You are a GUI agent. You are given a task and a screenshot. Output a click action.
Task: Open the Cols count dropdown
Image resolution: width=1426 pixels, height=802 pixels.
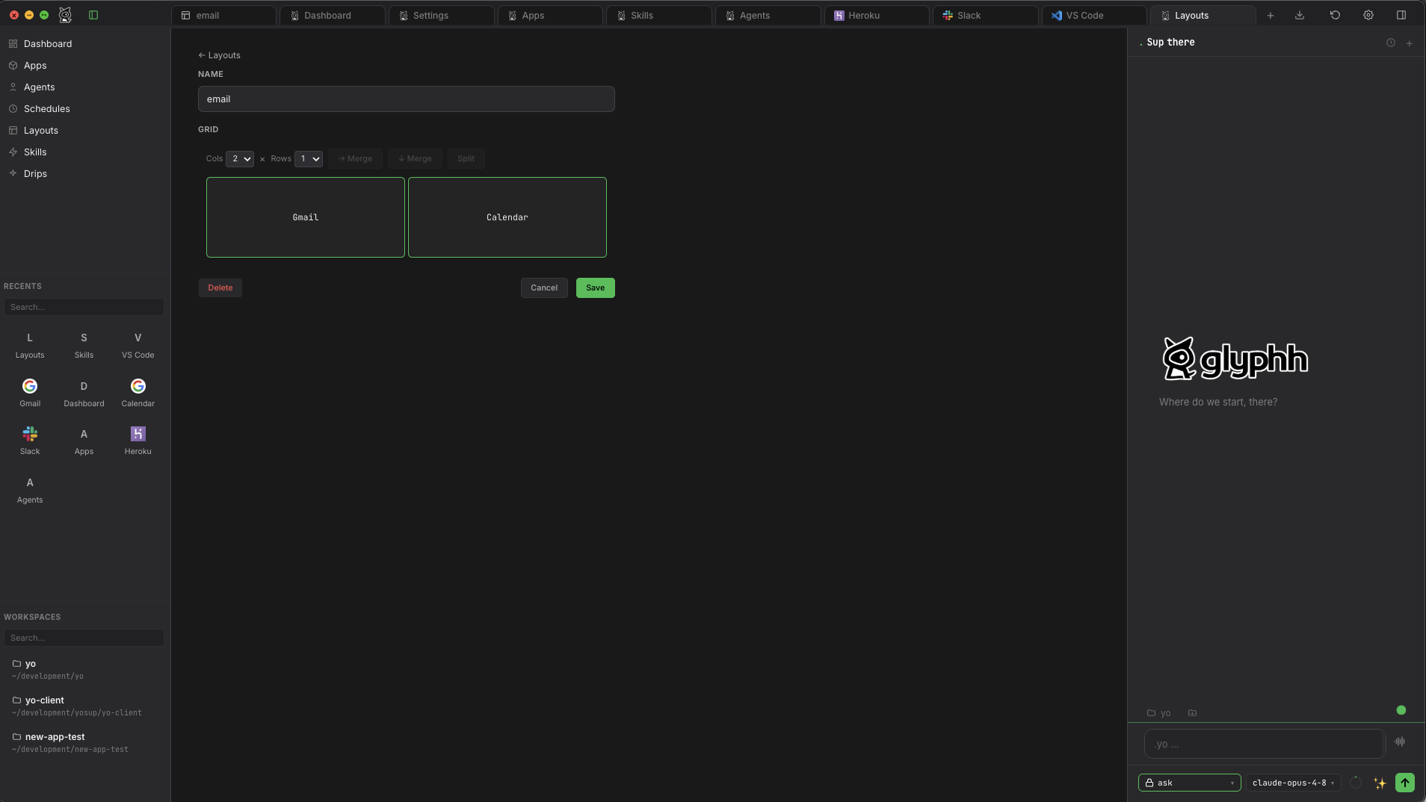(240, 159)
